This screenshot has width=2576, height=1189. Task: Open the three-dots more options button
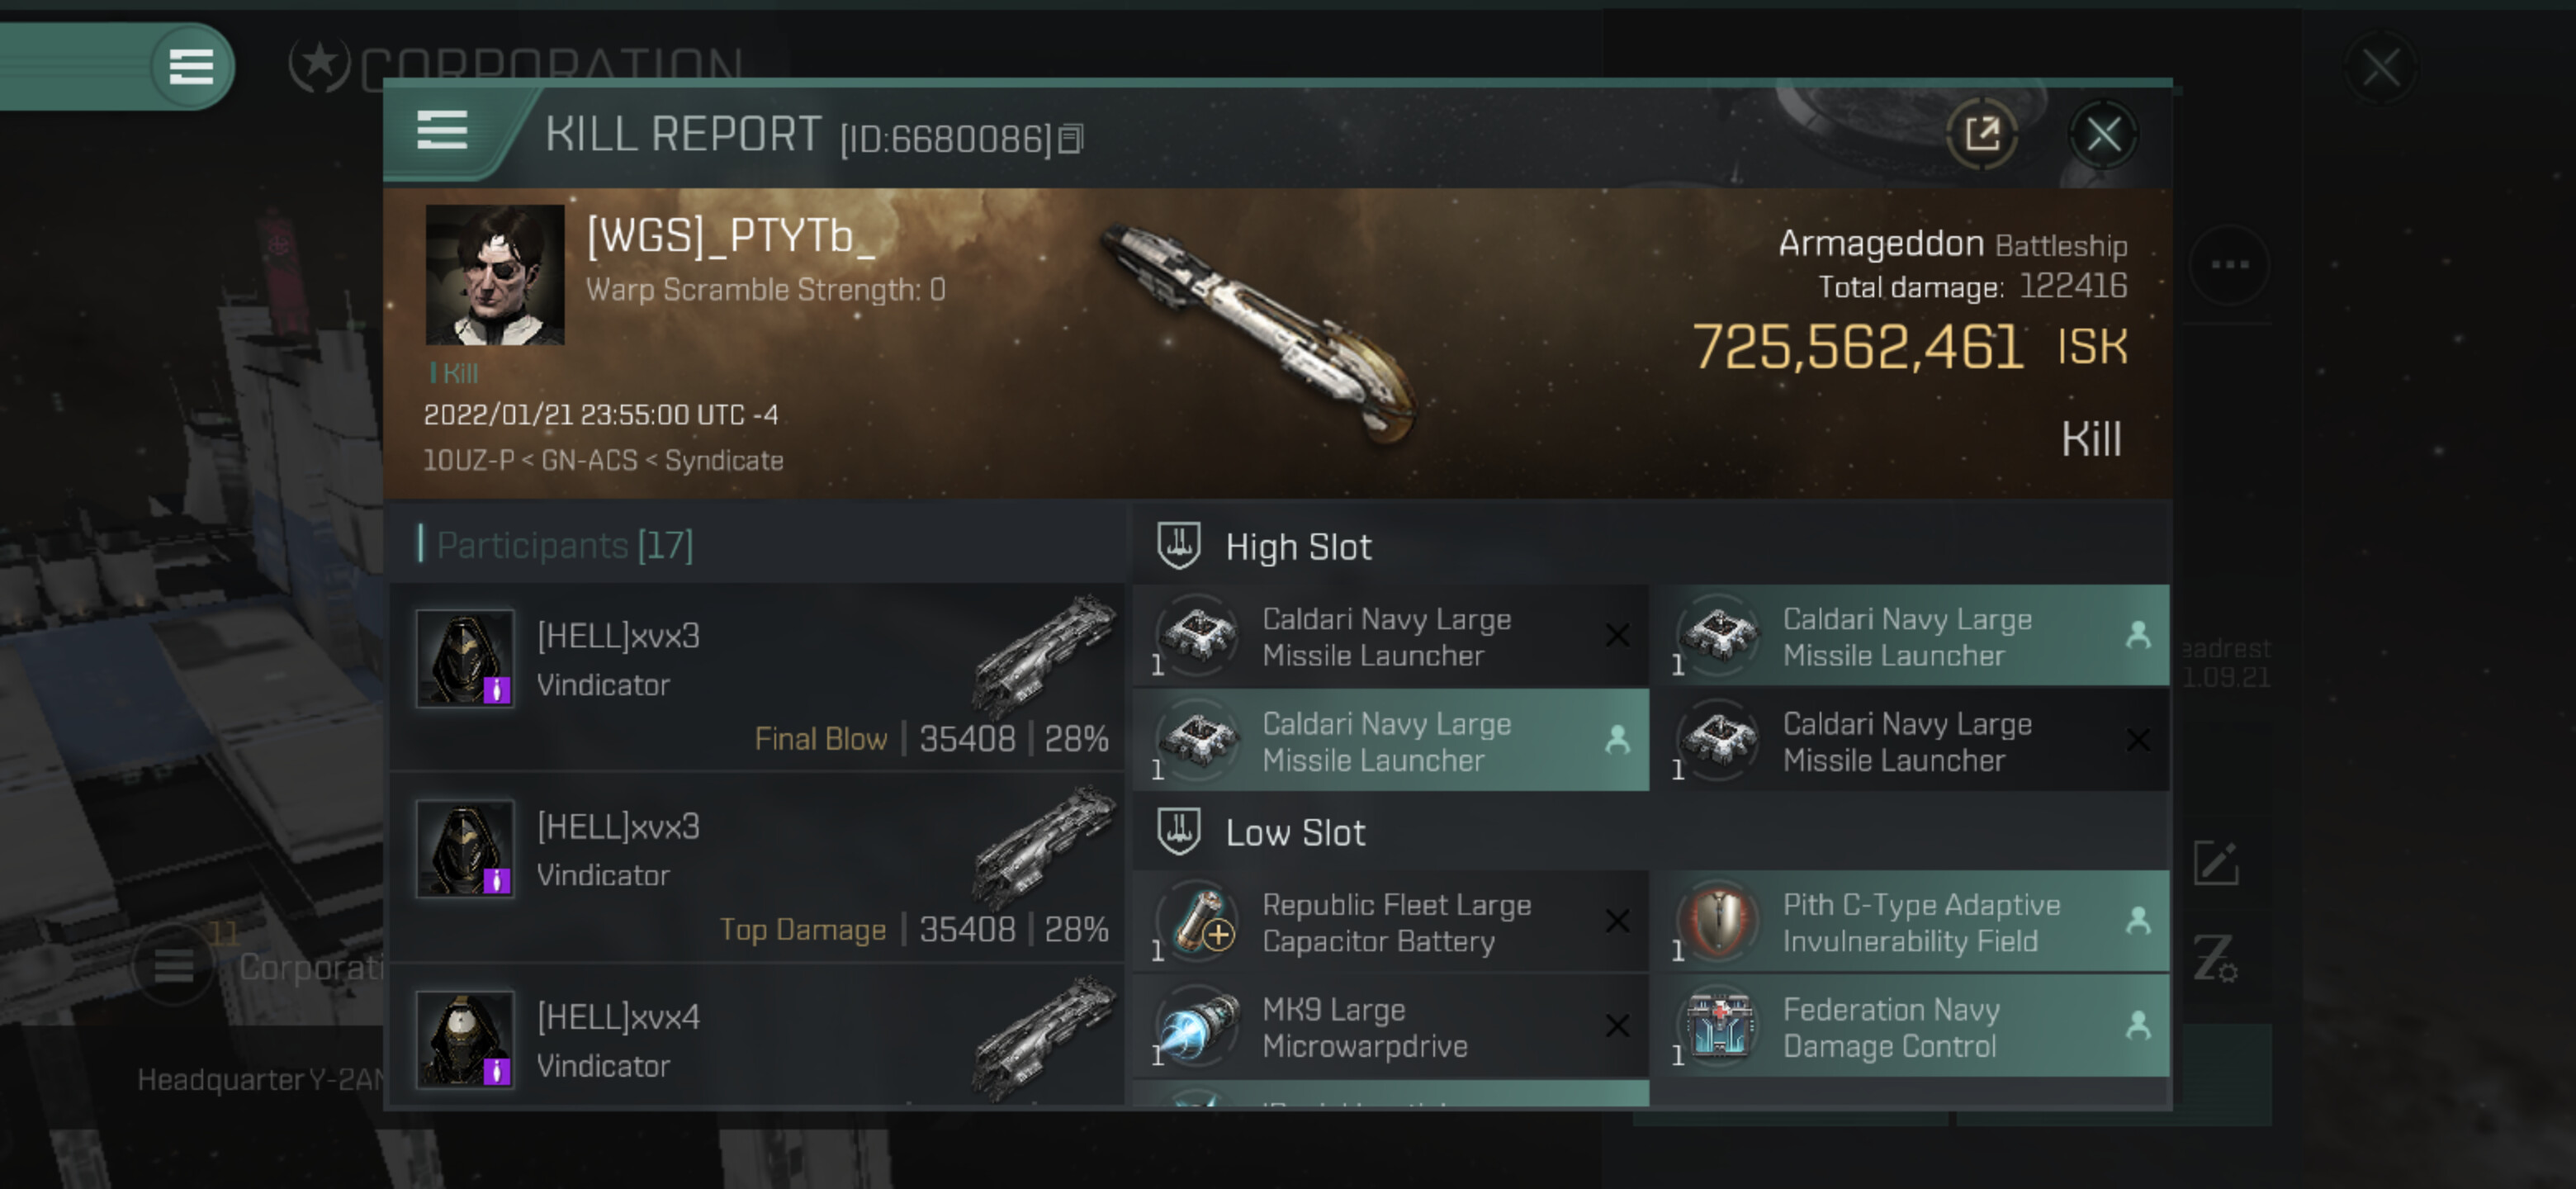pyautogui.click(x=2229, y=265)
